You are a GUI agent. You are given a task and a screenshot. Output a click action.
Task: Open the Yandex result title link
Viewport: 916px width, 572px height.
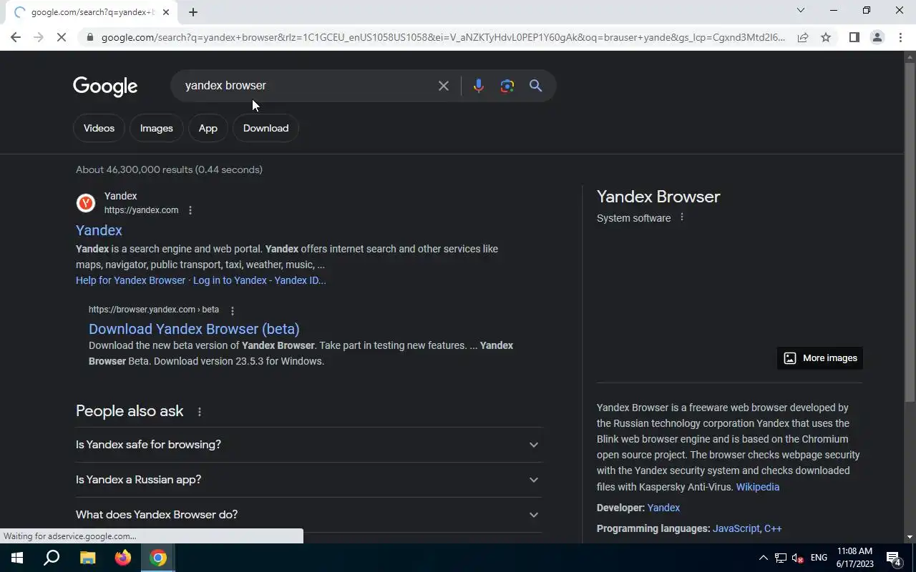click(x=99, y=230)
